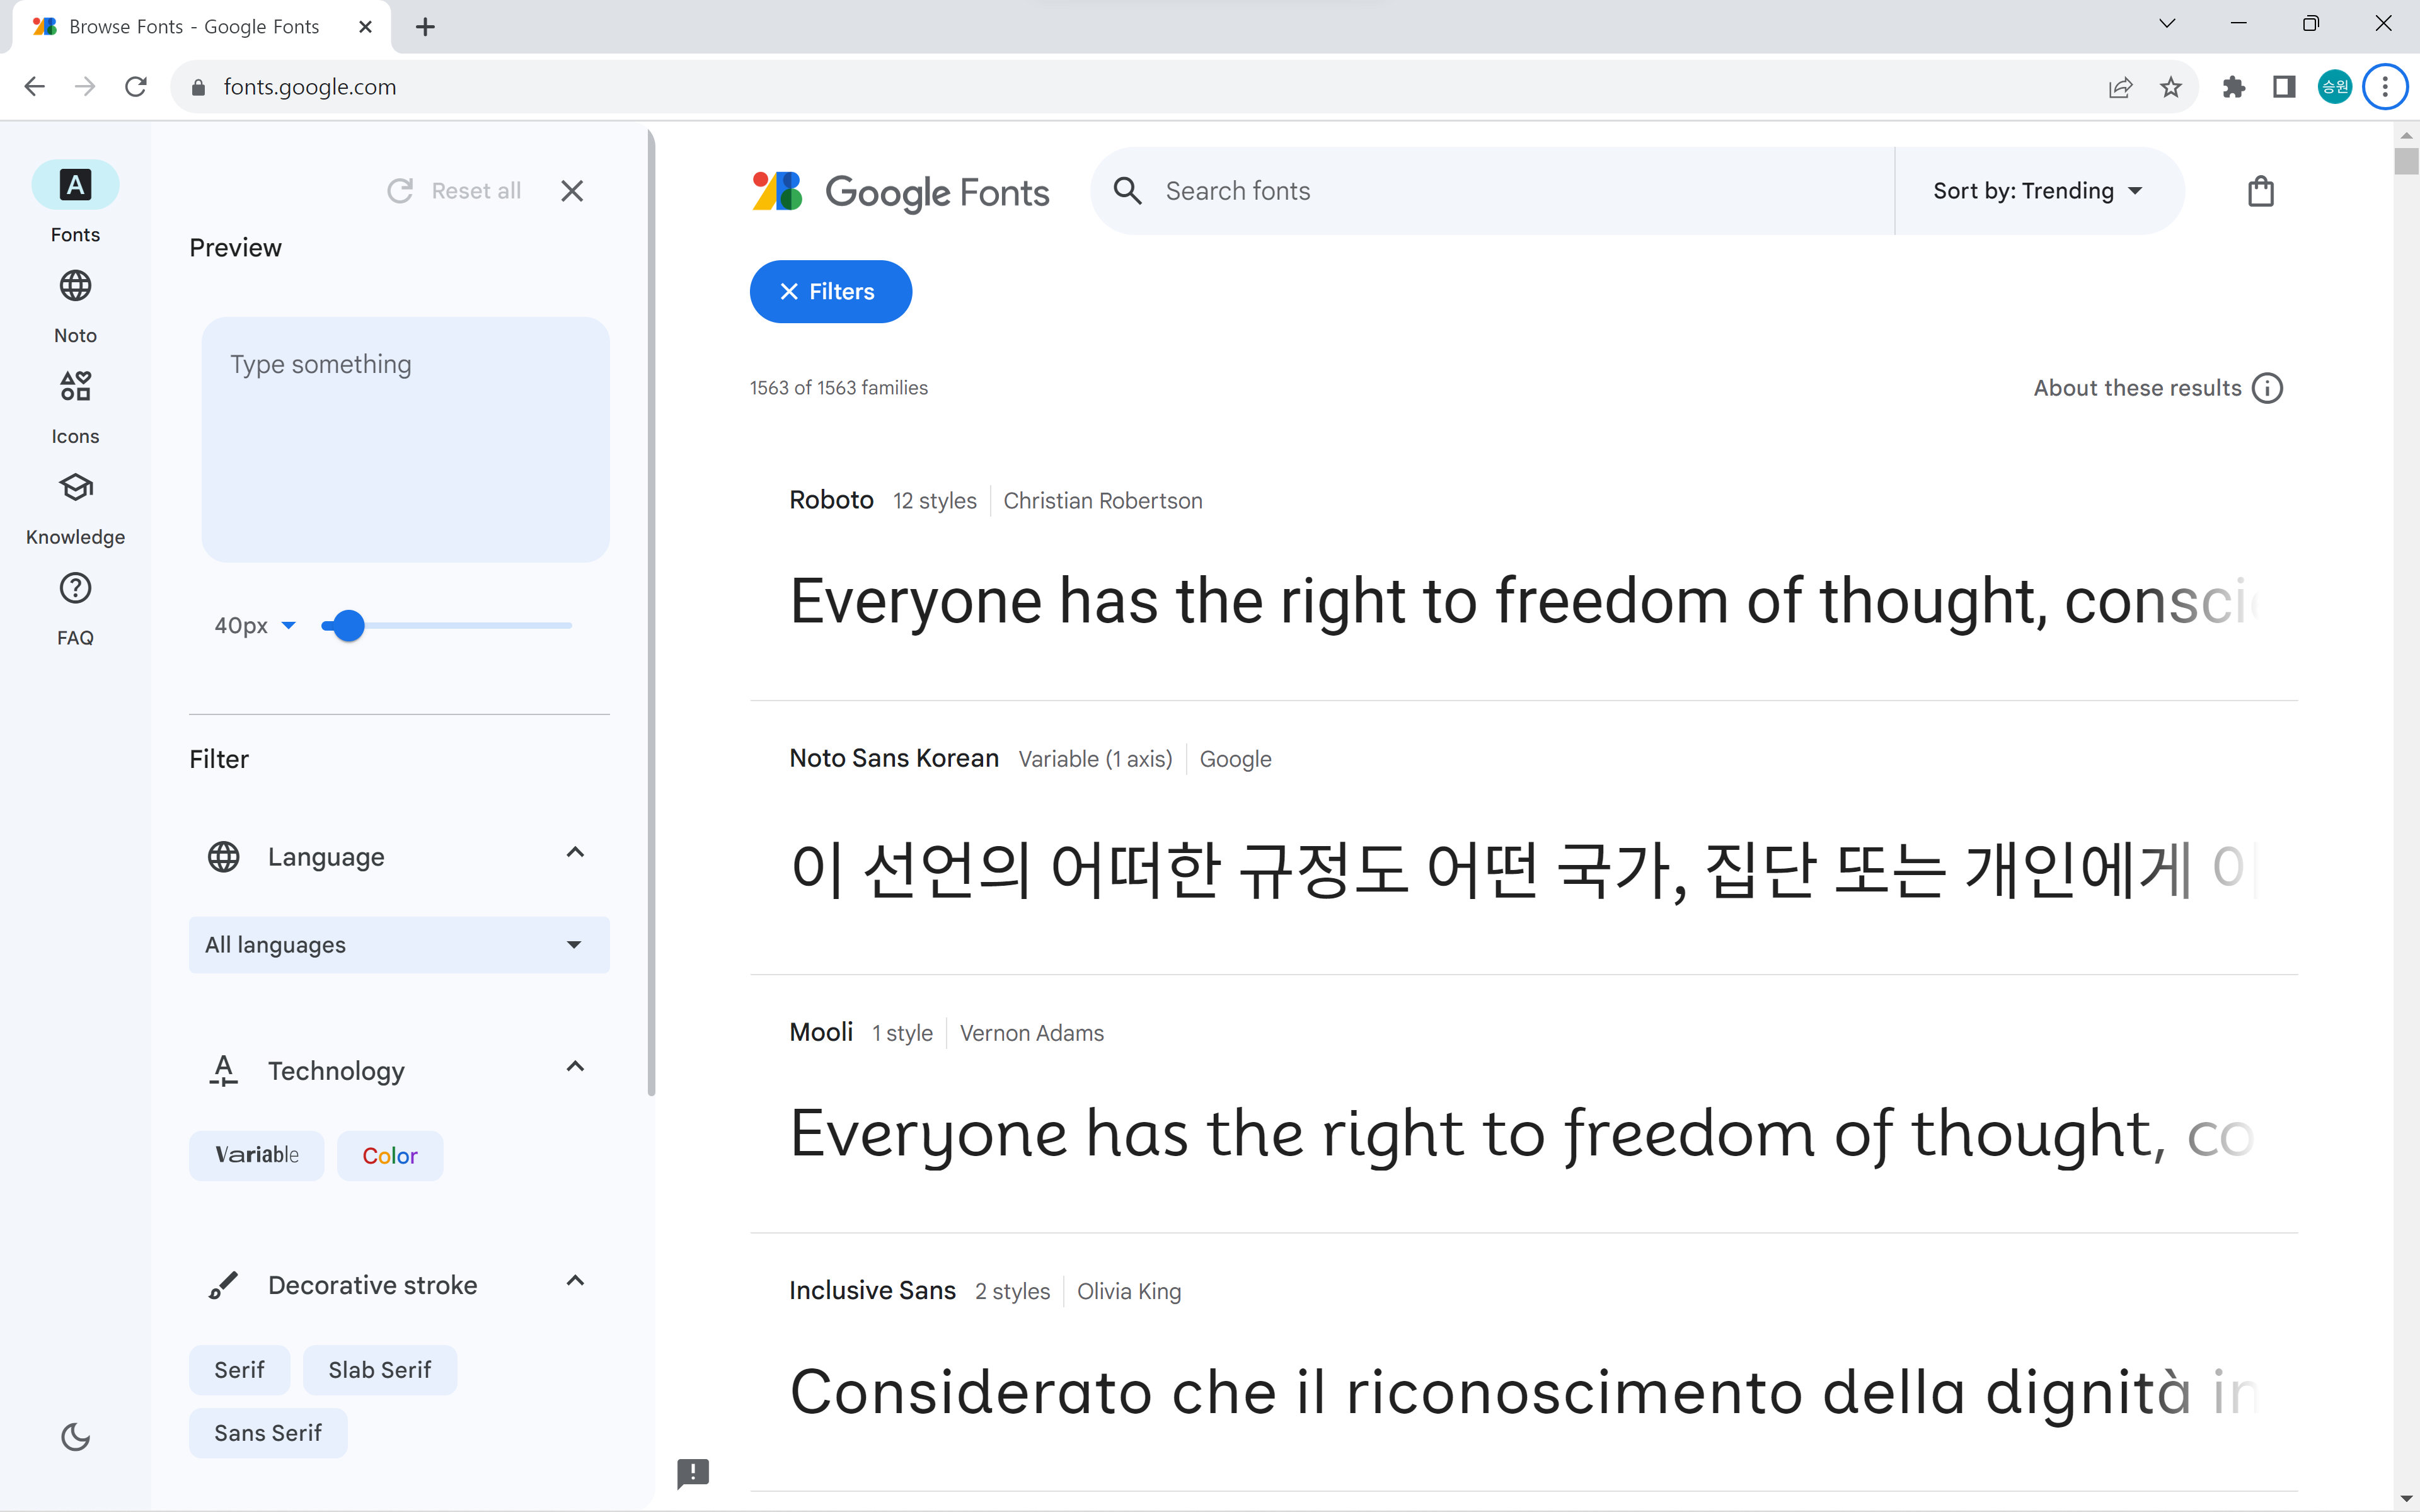The image size is (2420, 1512).
Task: Open the FAQ help icon
Action: point(75,588)
